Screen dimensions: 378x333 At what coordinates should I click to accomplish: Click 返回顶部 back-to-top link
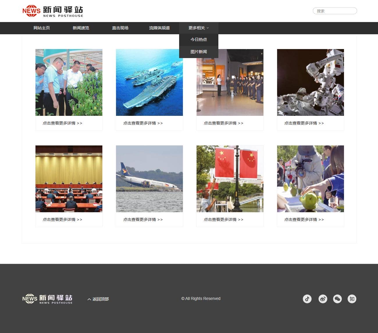click(x=98, y=299)
